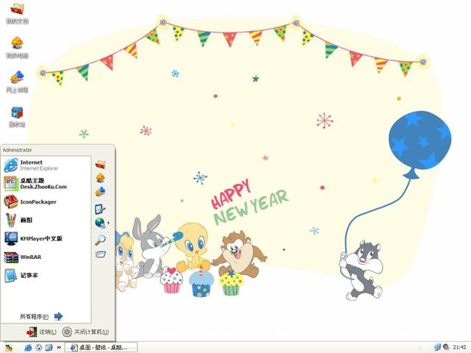The width and height of the screenshot is (471, 353).
Task: Open the Network Places desktop icon
Action: coord(17,82)
